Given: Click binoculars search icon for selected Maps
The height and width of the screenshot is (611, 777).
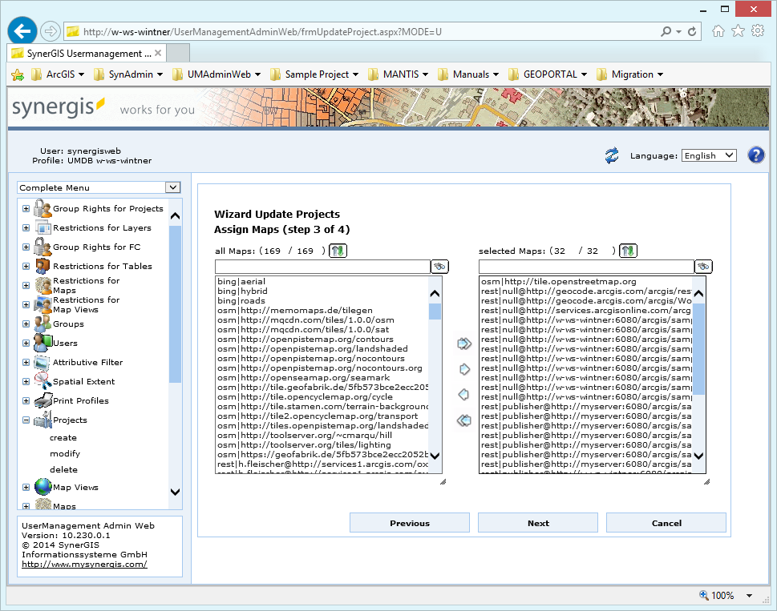Looking at the screenshot, I should tap(703, 267).
